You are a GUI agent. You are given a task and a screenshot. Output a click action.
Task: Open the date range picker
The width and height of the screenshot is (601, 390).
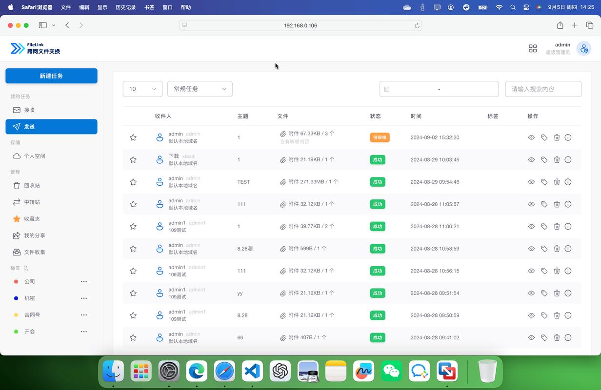tap(439, 89)
